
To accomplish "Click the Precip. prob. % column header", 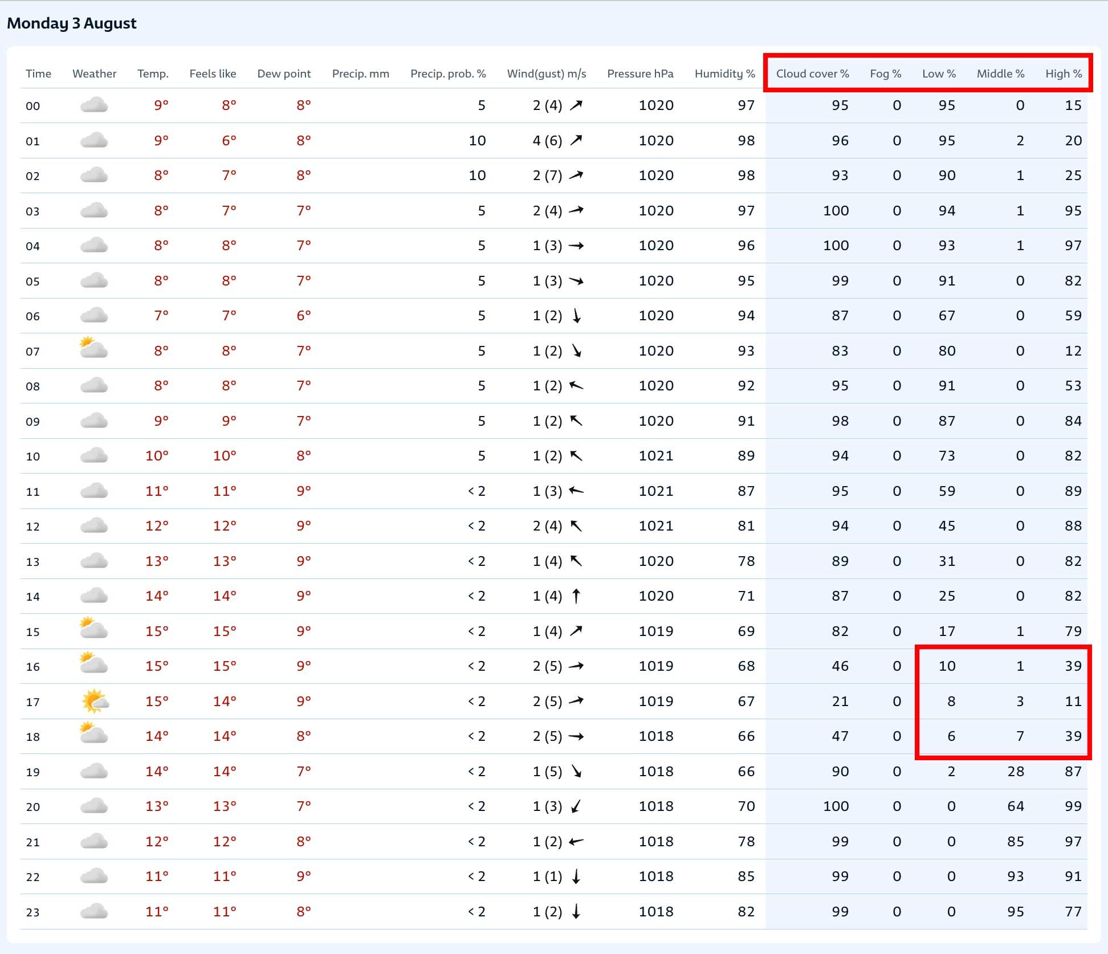I will click(448, 74).
